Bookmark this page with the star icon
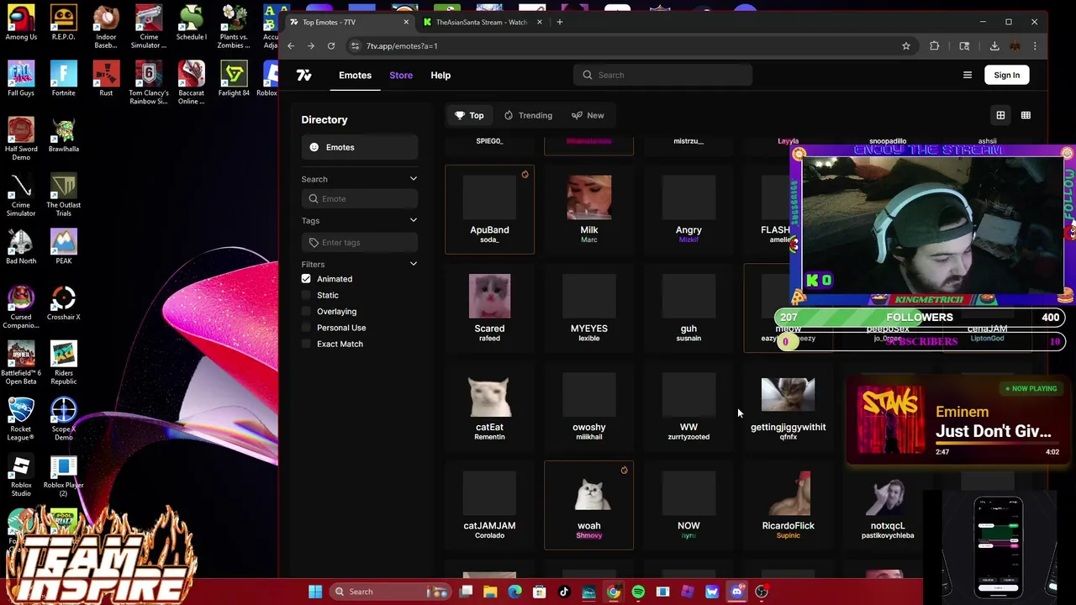This screenshot has height=605, width=1076. point(906,46)
